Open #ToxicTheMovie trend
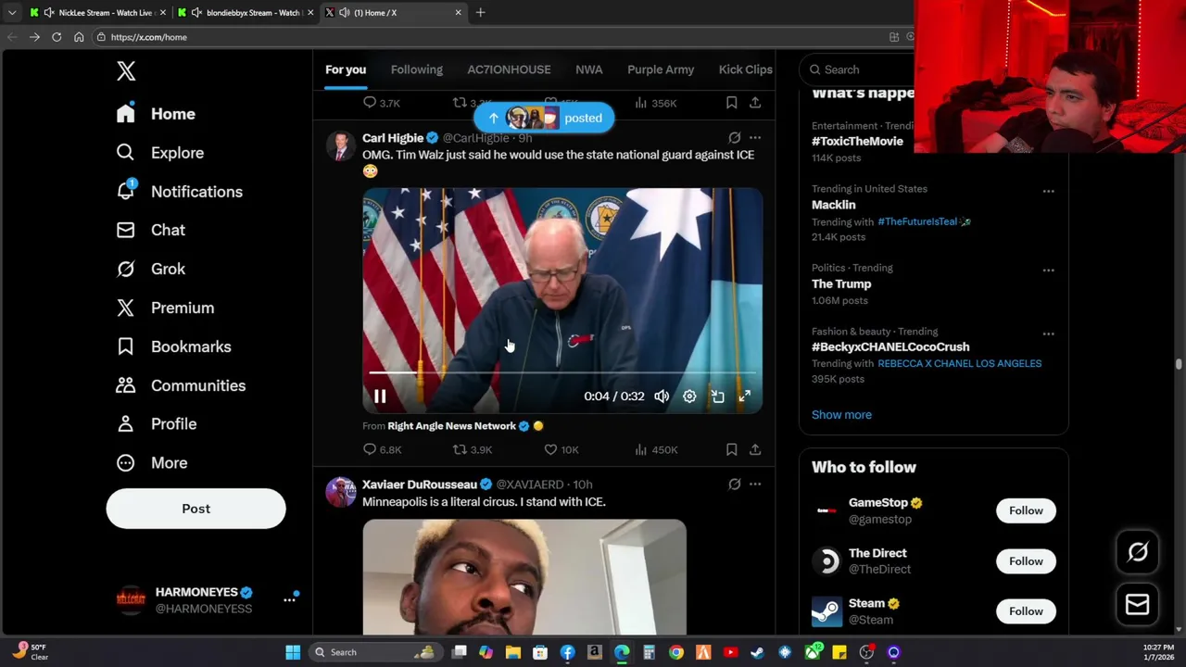The width and height of the screenshot is (1186, 667). point(857,141)
